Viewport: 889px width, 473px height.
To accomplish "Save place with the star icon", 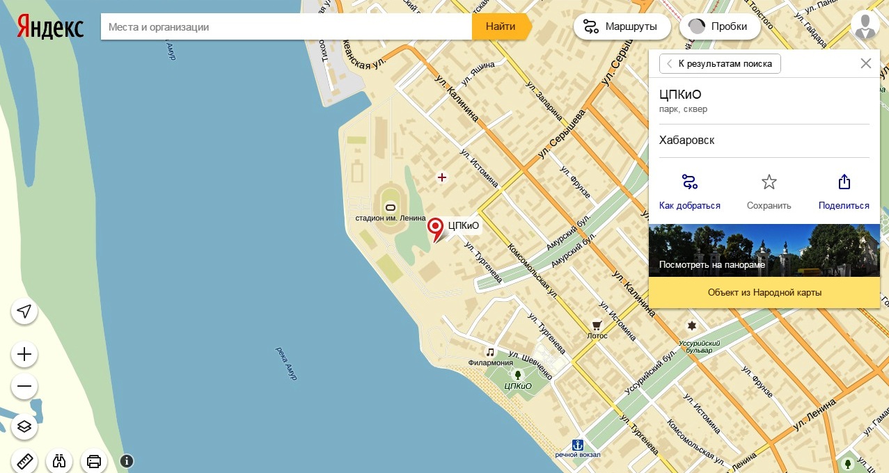I will [x=769, y=182].
